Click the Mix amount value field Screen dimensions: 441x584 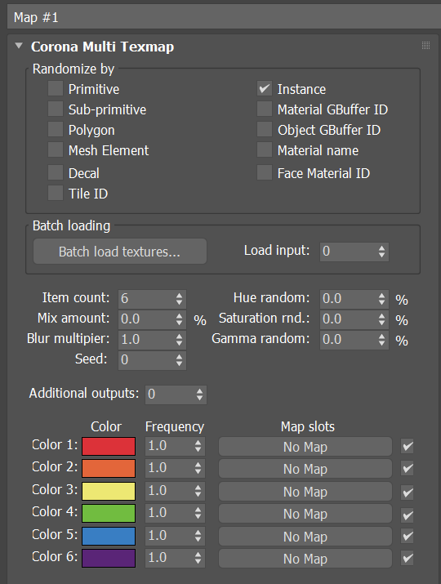click(x=146, y=319)
